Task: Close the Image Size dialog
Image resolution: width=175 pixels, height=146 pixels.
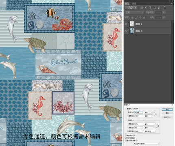Action: [x=172, y=105]
